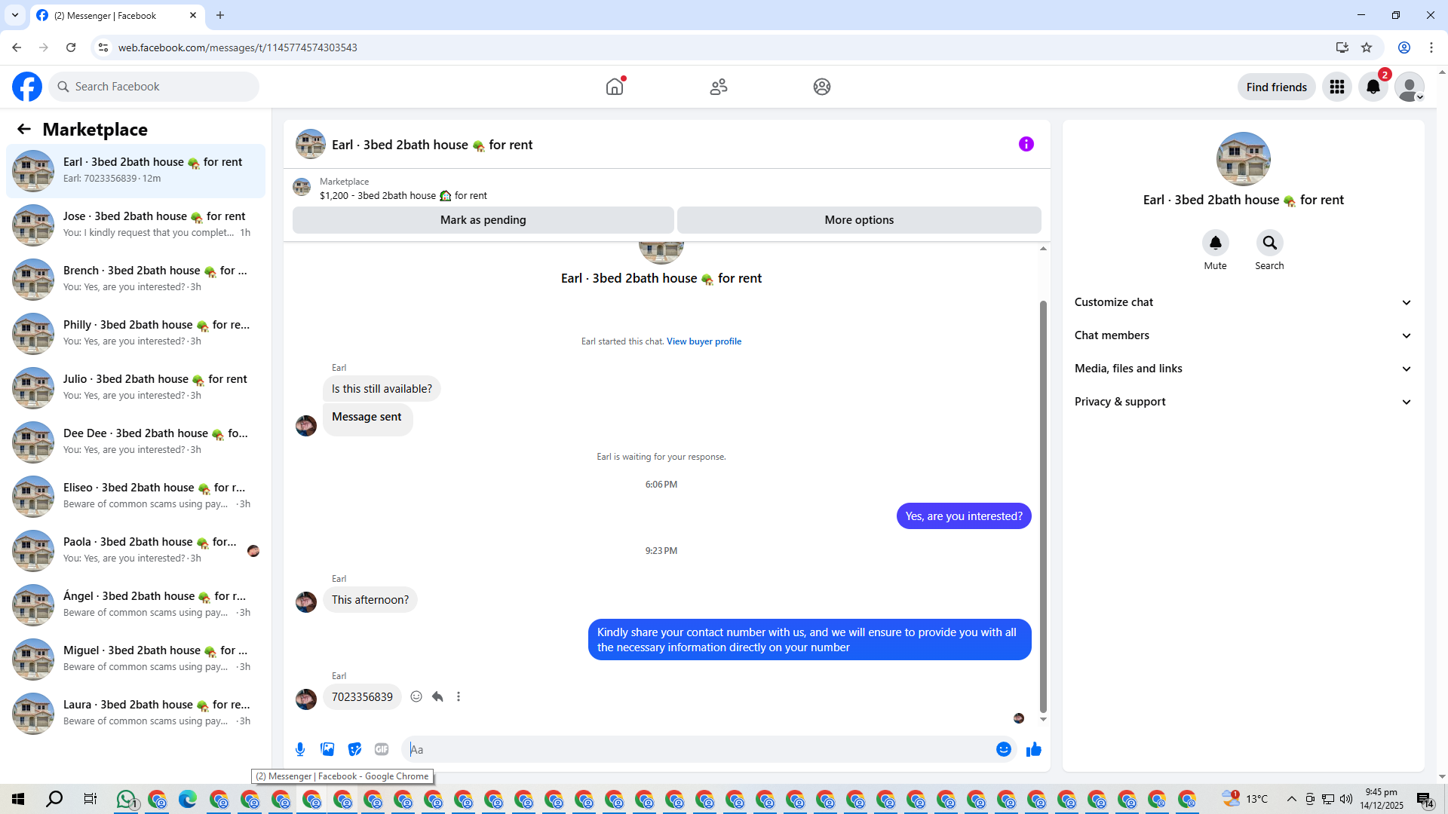This screenshot has height=814, width=1448.
Task: Open Facebook Home tab
Action: [x=615, y=87]
